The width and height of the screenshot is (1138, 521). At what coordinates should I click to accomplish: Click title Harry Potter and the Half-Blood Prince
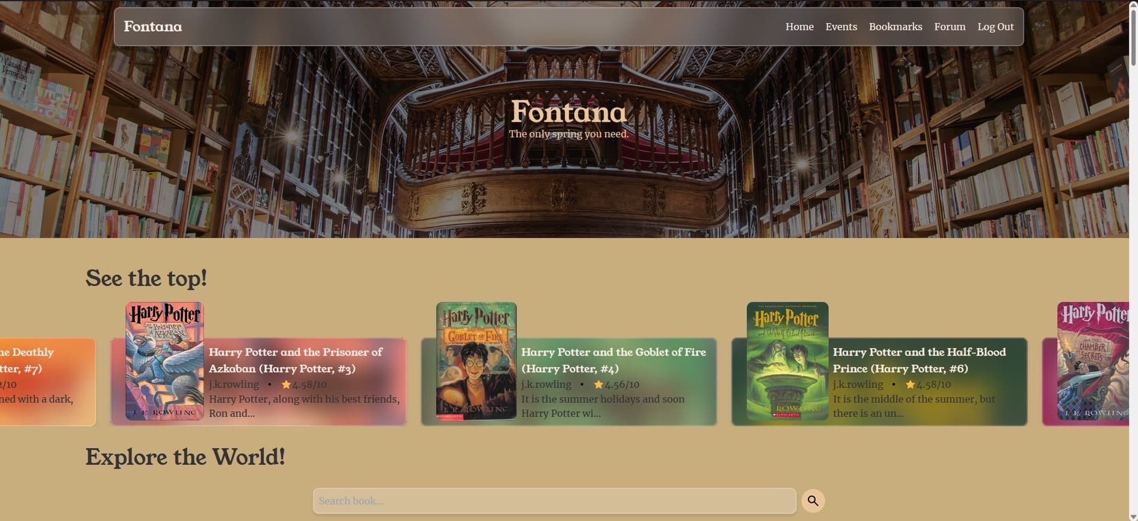(919, 360)
